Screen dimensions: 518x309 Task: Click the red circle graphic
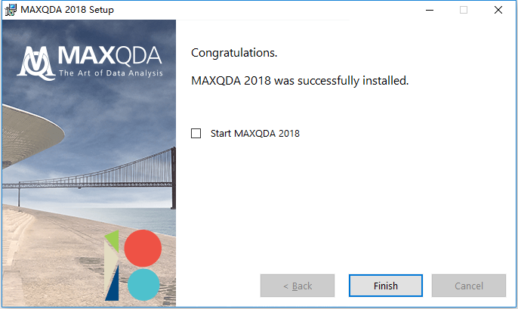143,249
